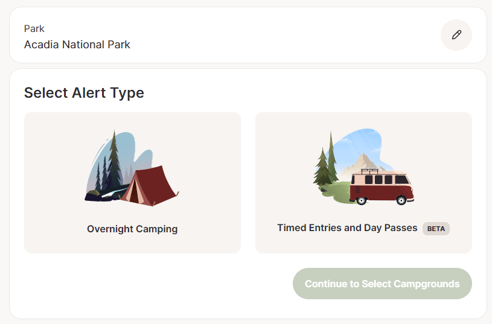Click the front wheel of the camper van

coord(400,200)
